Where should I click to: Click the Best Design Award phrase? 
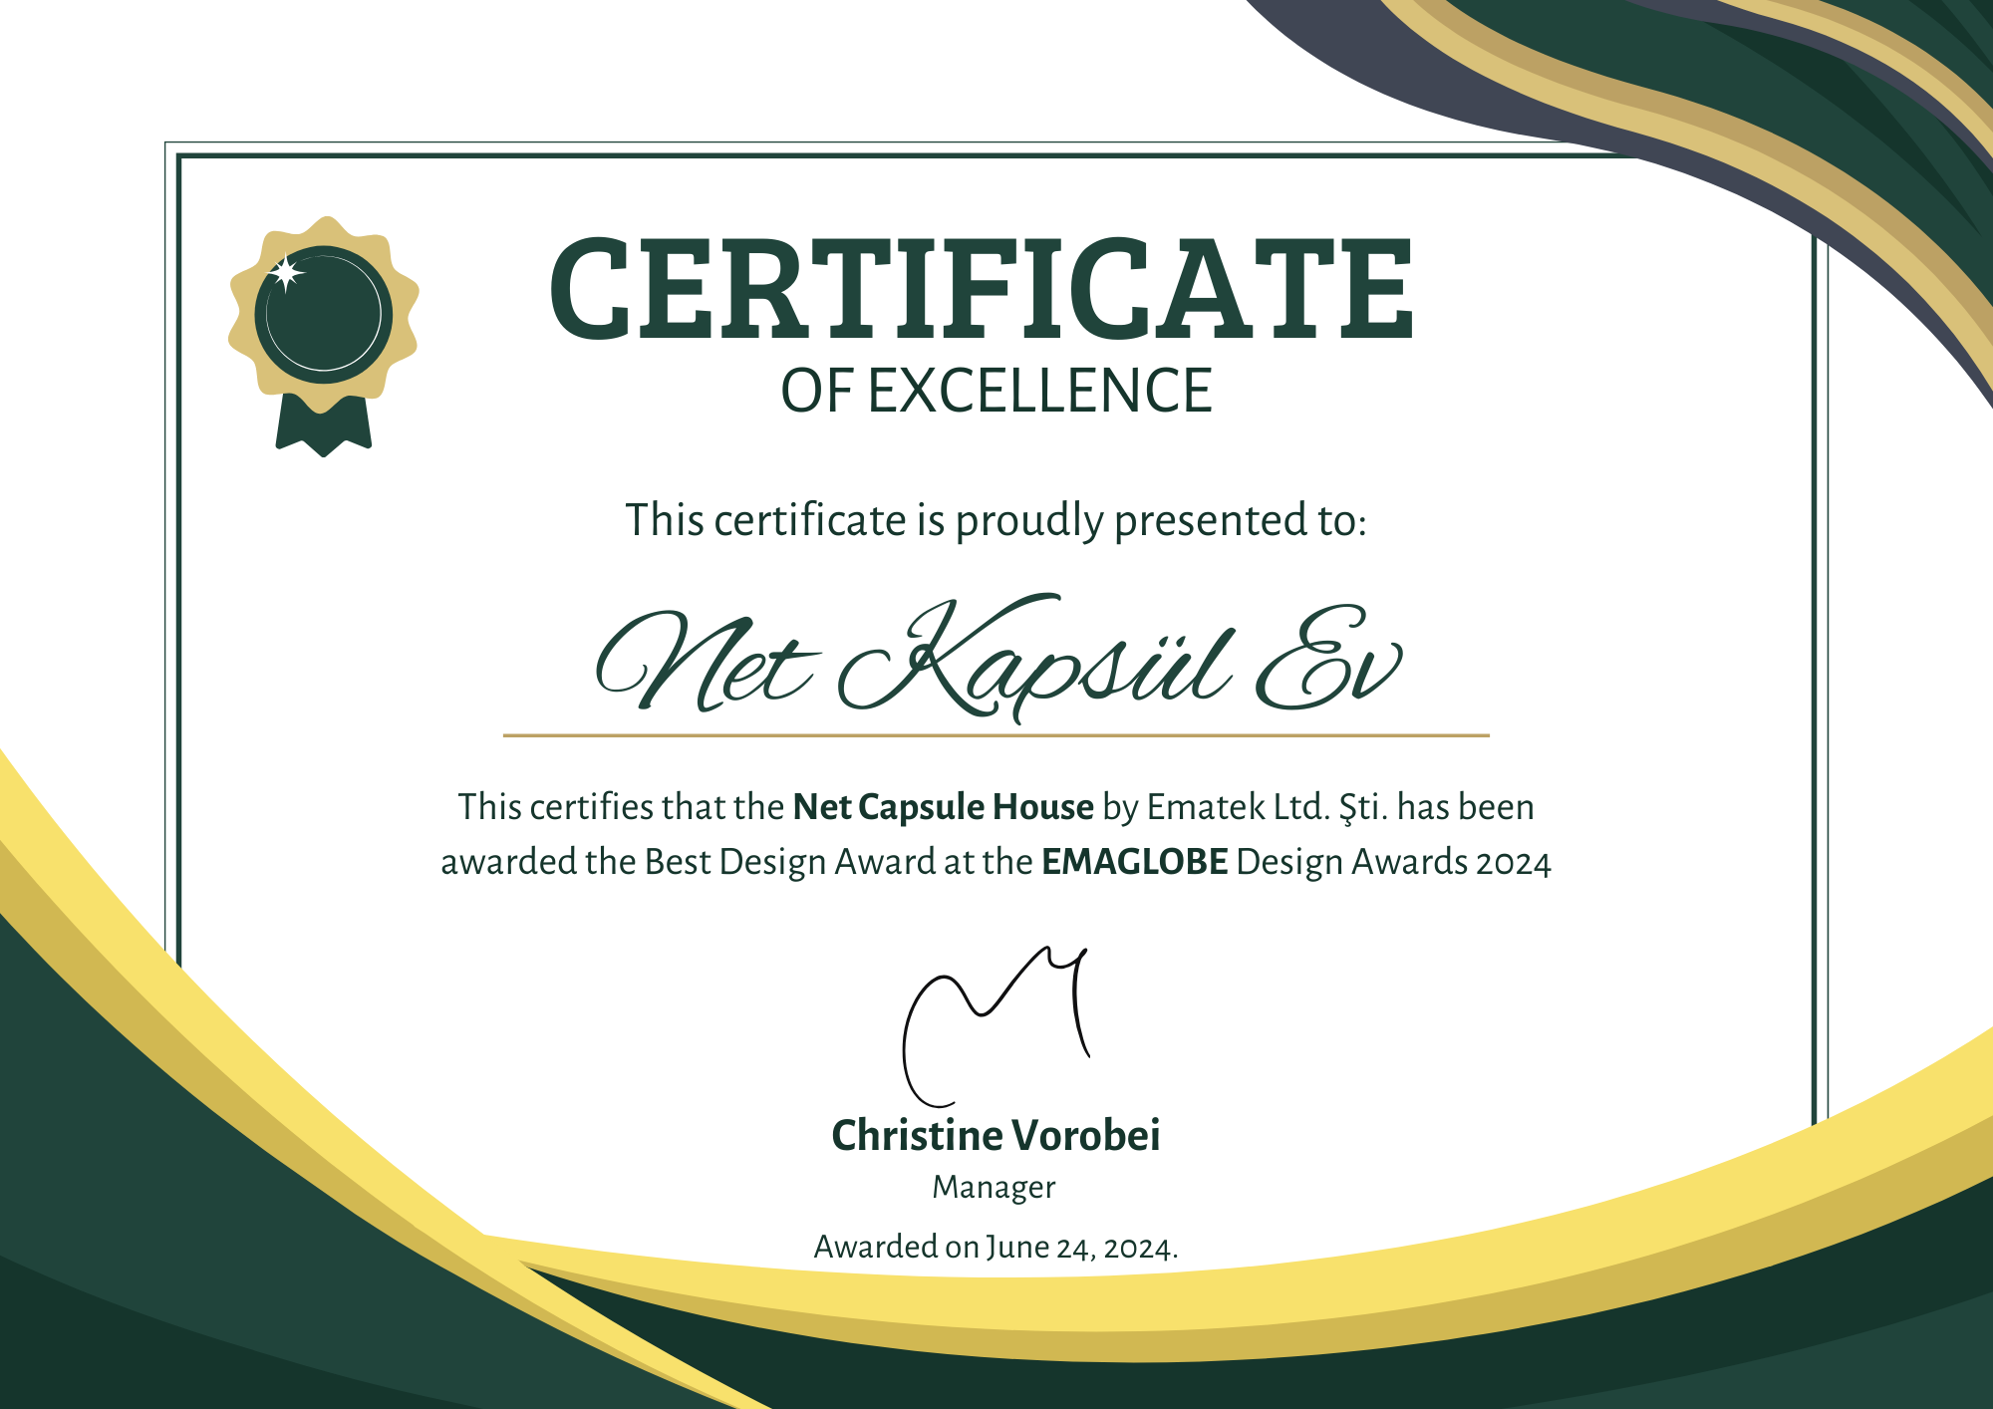pyautogui.click(x=789, y=862)
